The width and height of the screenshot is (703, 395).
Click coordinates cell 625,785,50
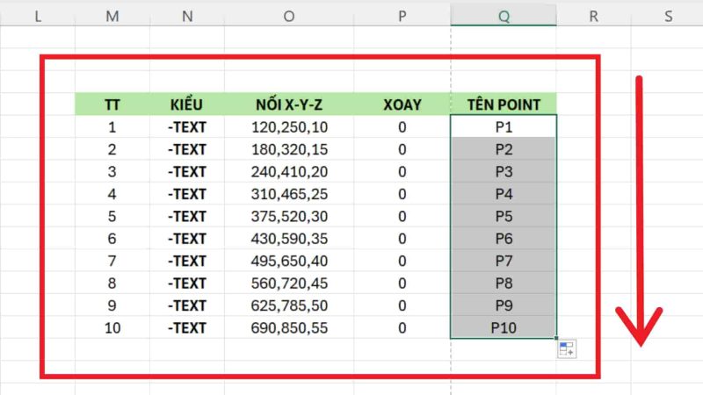click(289, 305)
